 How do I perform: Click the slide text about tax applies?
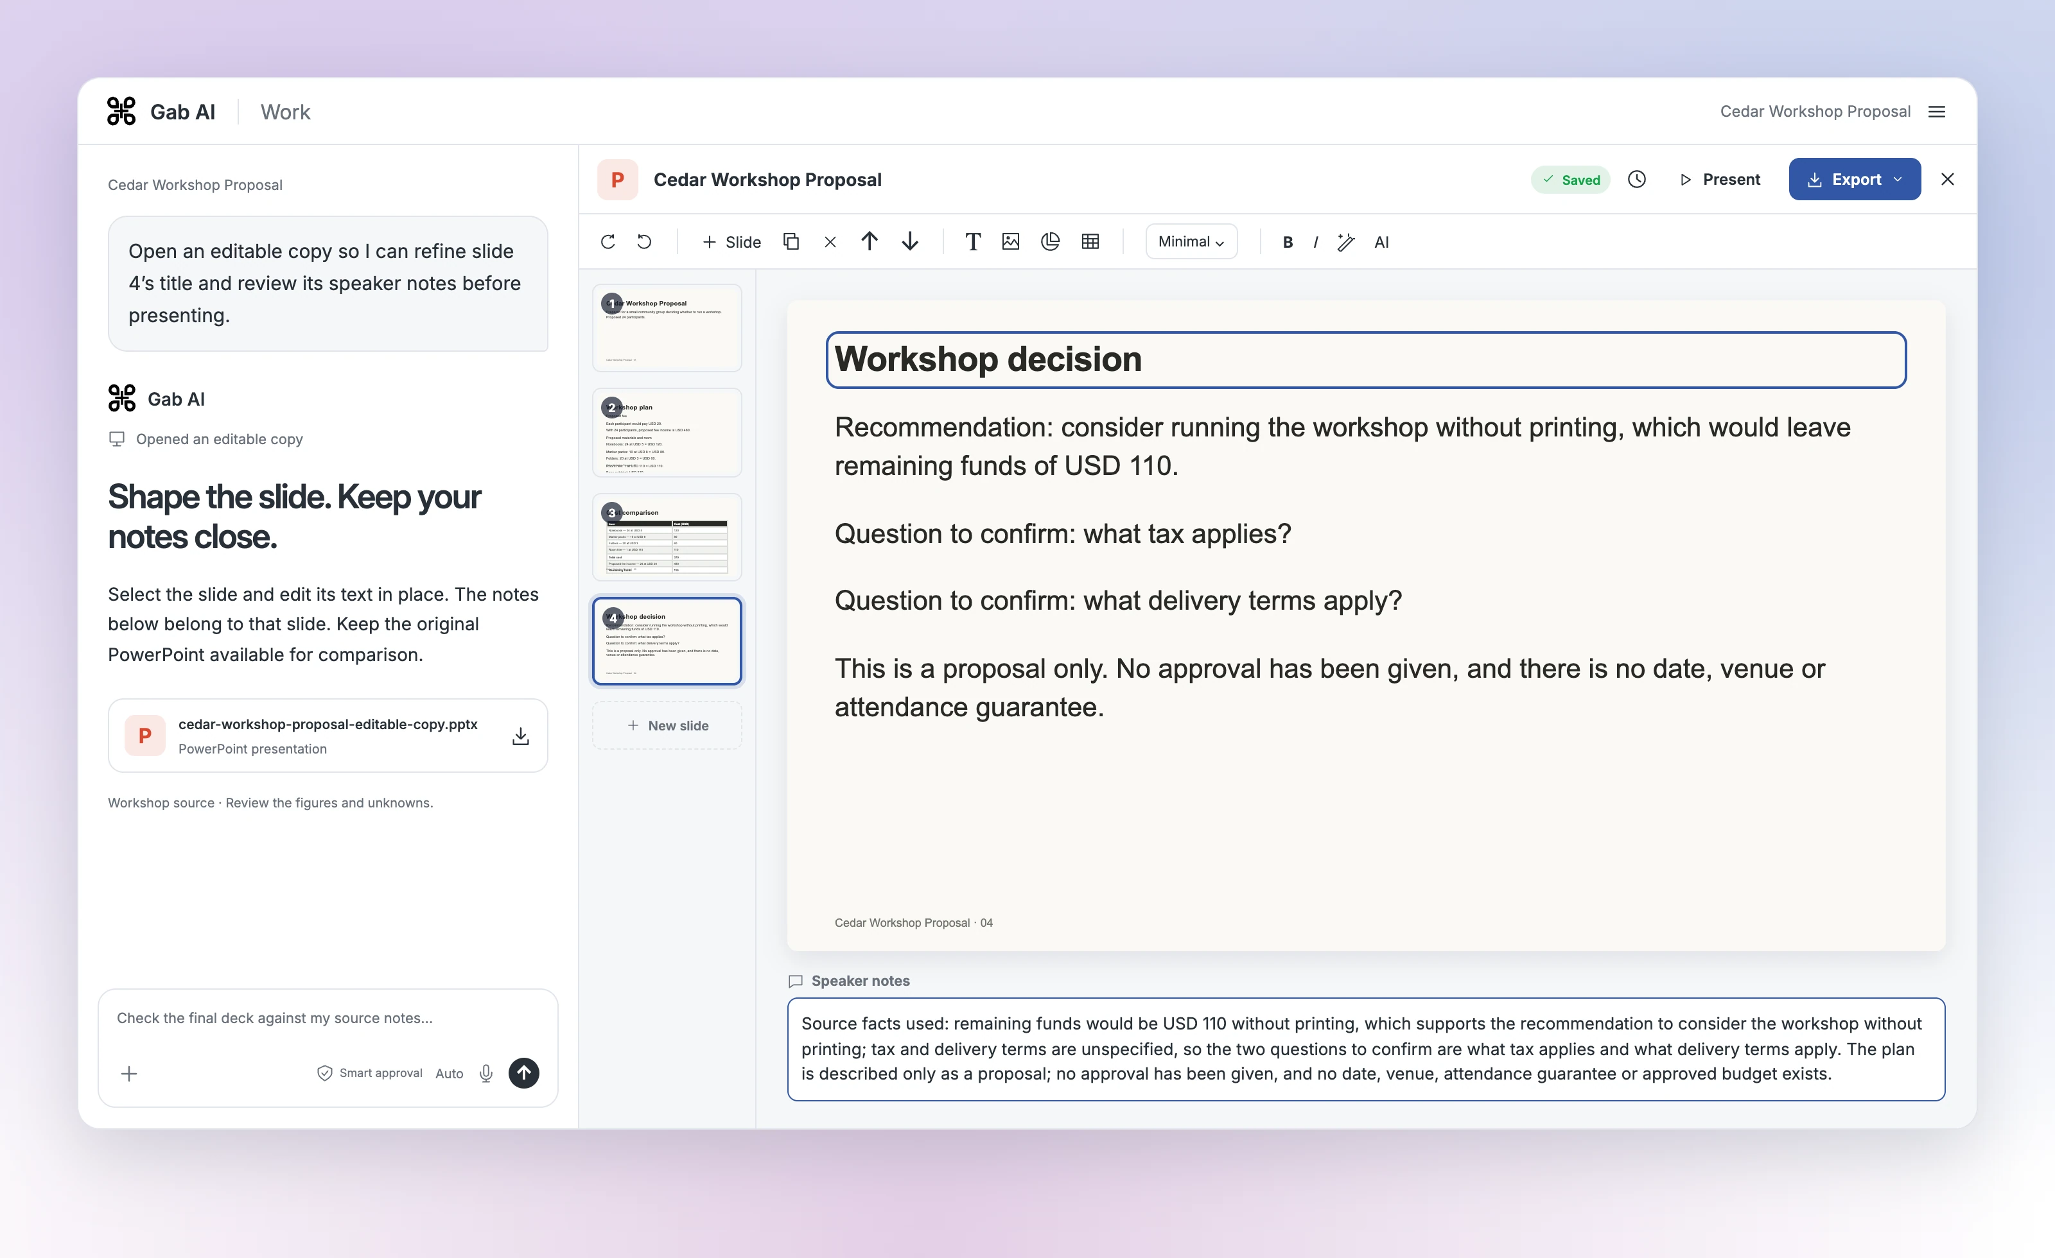[x=1063, y=533]
